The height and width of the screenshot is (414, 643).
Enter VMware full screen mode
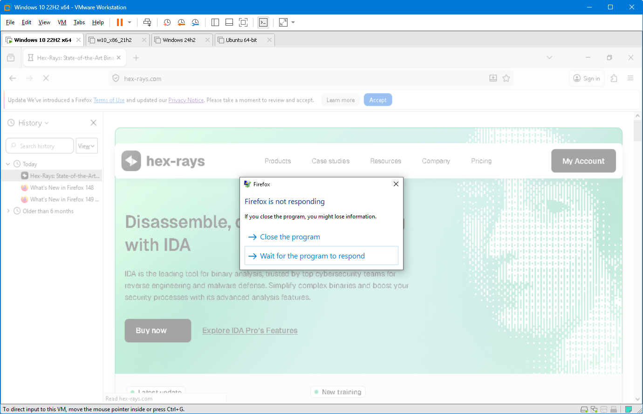[243, 22]
